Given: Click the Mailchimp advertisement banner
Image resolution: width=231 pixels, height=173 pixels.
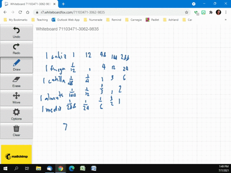Looking at the screenshot, I should (16, 154).
